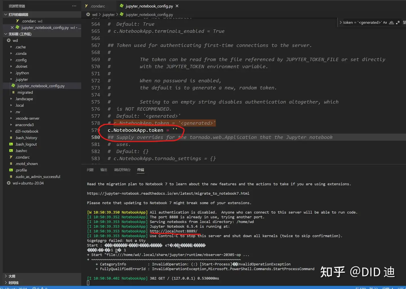Viewport: 406px width, 289px height.
Task: Click the Python icon in the editor tab
Action: [122, 6]
